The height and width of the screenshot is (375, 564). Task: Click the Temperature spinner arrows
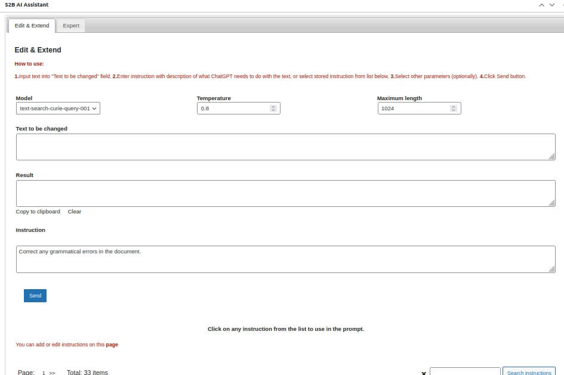[x=273, y=109]
